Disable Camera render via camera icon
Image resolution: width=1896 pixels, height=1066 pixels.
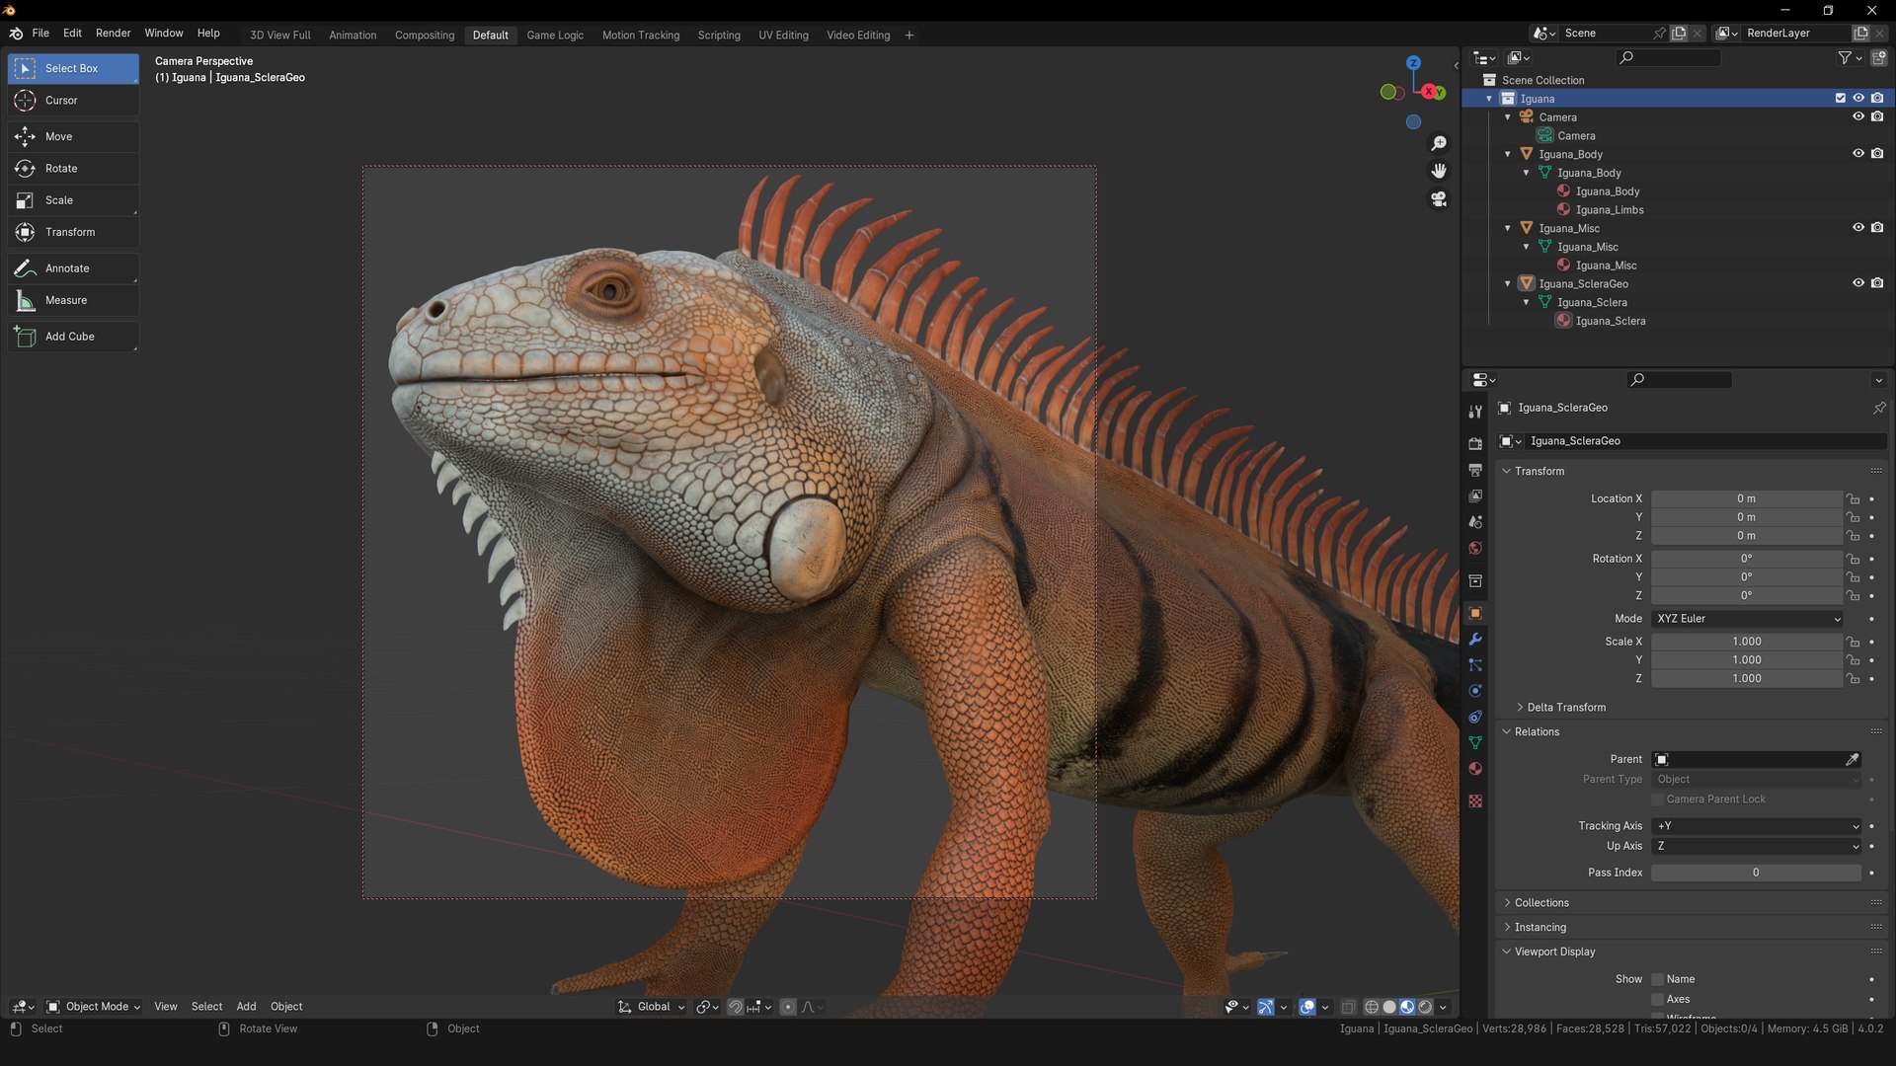click(1877, 116)
